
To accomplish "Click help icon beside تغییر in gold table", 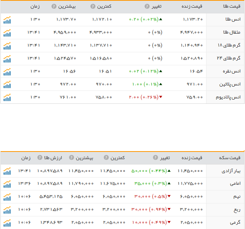I will [x=147, y=6].
